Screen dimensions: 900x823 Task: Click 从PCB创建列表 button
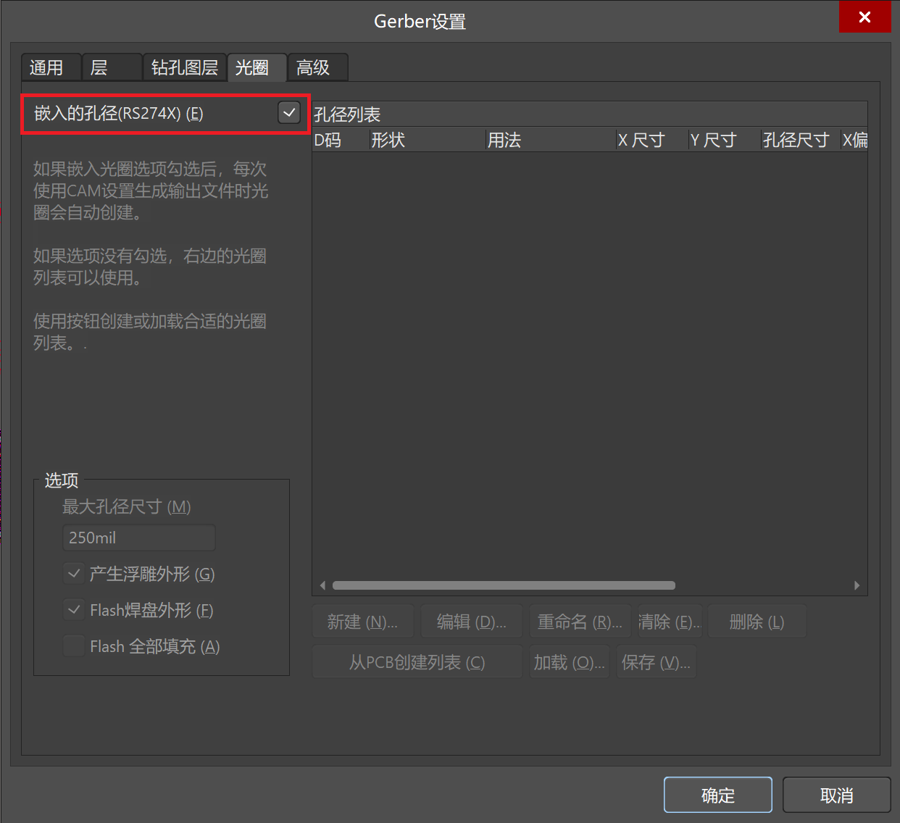click(x=417, y=662)
